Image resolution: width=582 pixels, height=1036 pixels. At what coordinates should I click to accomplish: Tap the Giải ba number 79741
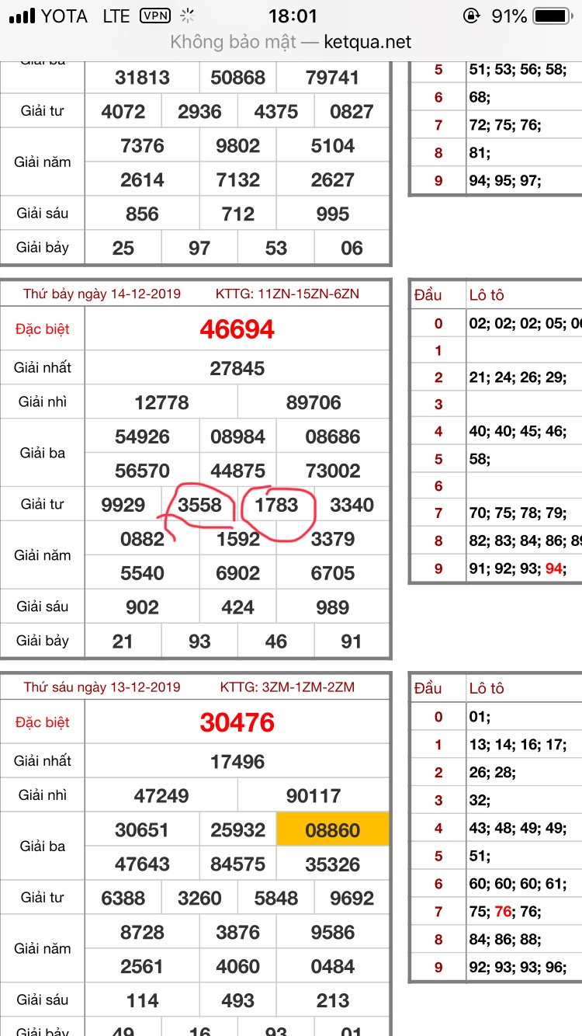pos(333,78)
